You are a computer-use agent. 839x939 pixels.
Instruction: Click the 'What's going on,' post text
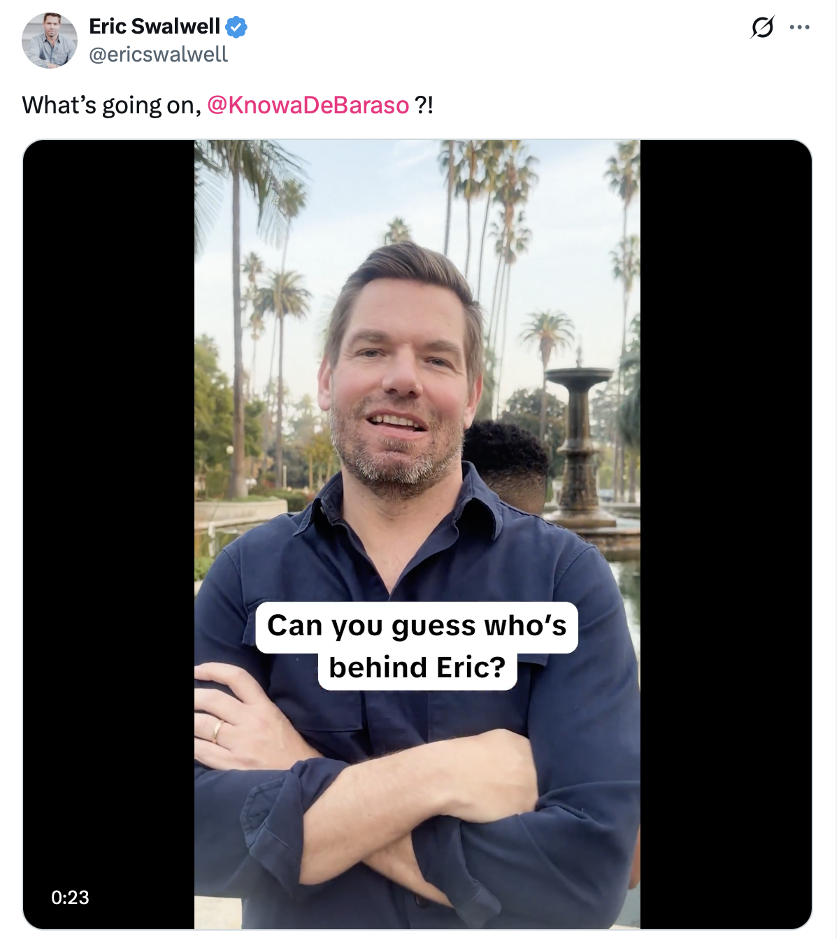tap(112, 105)
